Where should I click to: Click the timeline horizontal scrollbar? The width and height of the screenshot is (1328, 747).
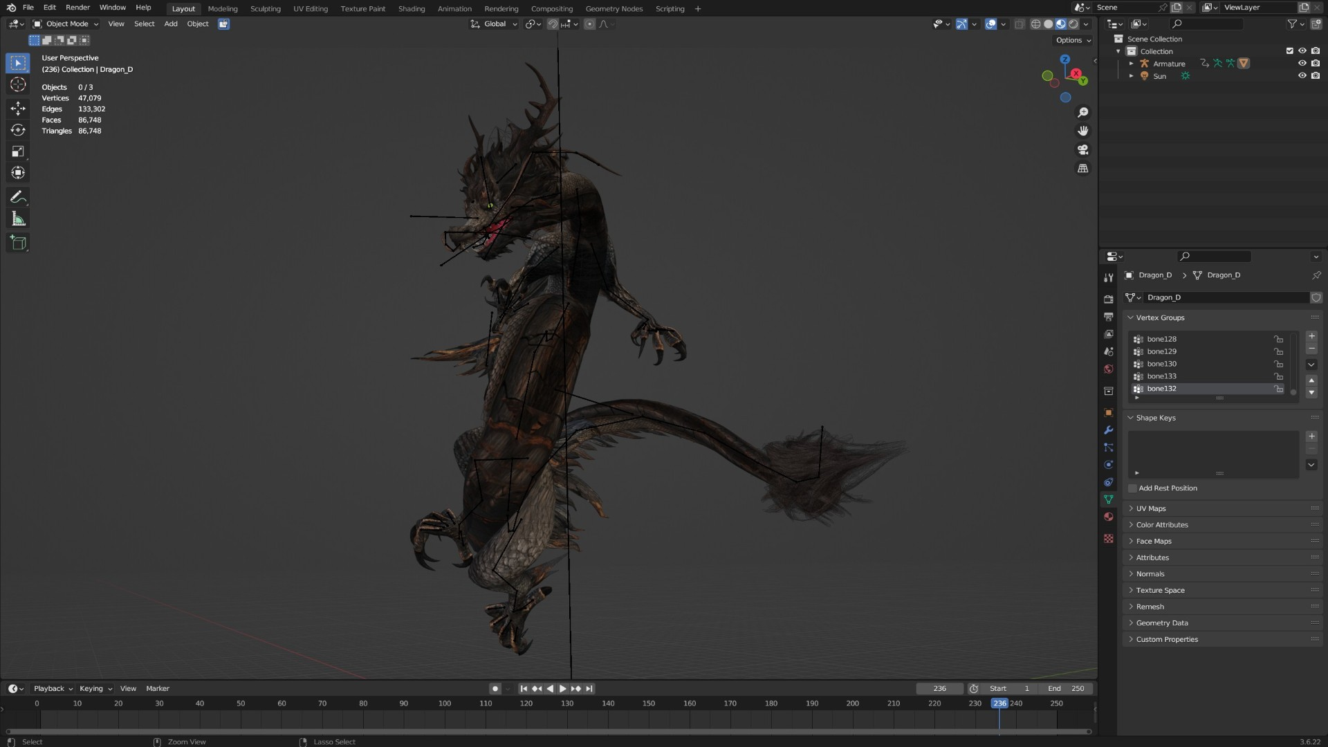point(548,731)
